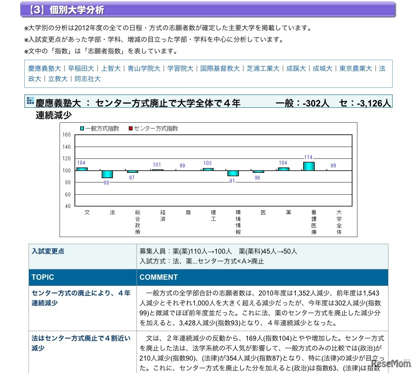The image size is (417, 373).
Task: Click the TOPIC column header
Action: [x=43, y=277]
